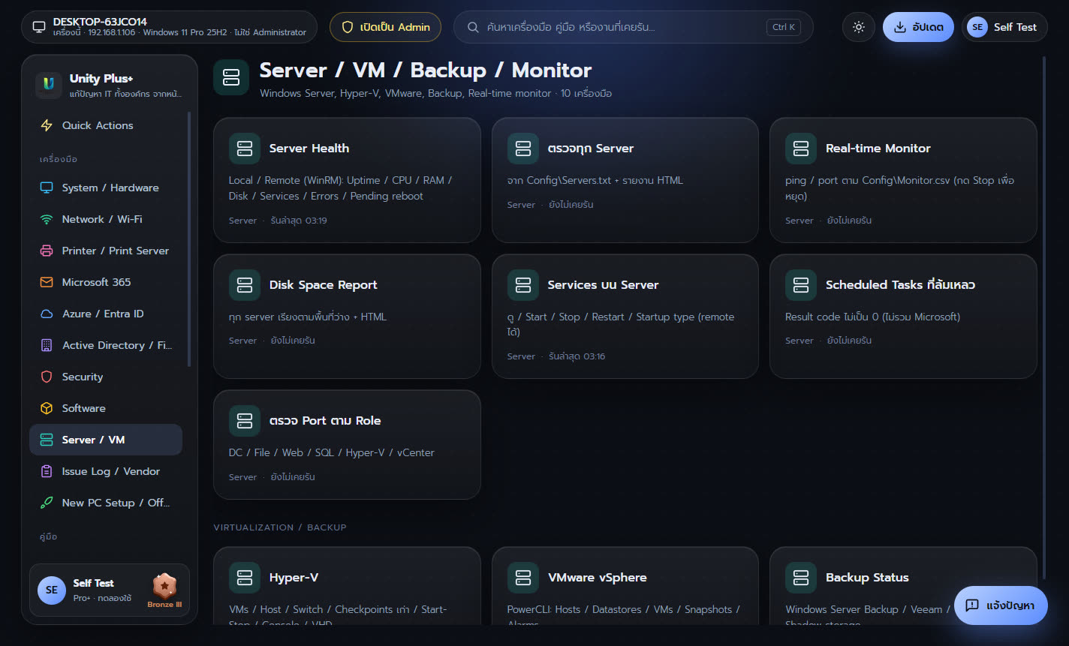The image size is (1069, 646).
Task: Click the rocket icon beside New PC Setup
Action: point(47,503)
